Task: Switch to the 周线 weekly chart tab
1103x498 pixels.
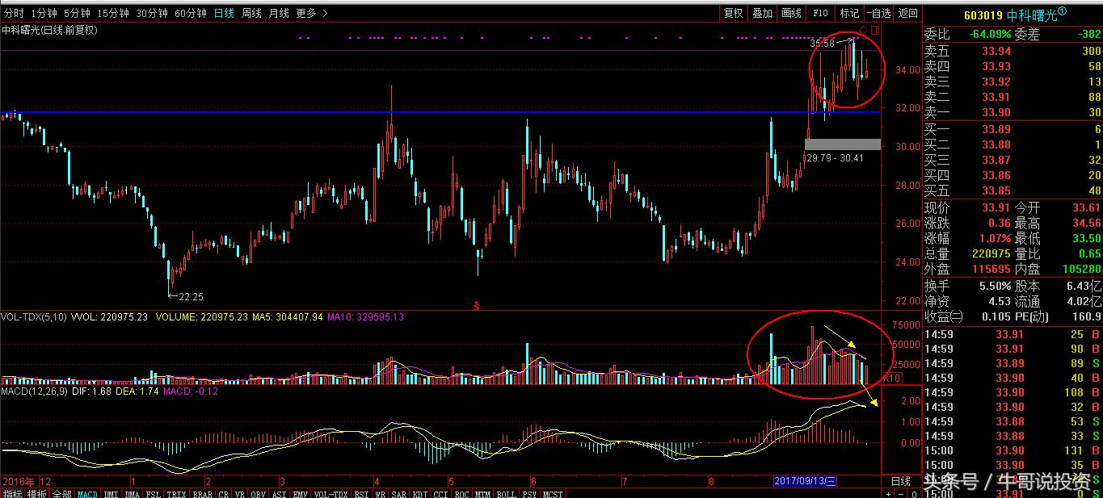Action: [251, 13]
